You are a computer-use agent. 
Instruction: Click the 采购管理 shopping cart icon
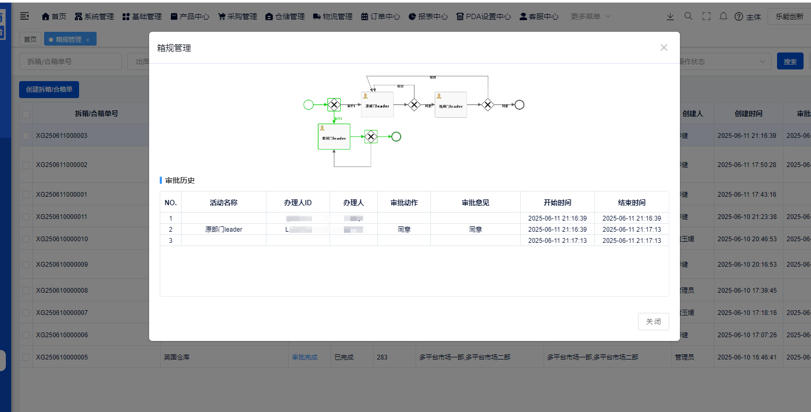[x=221, y=16]
